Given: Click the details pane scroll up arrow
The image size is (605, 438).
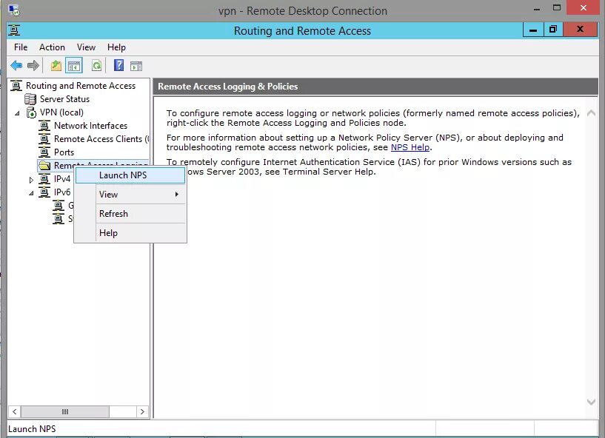Looking at the screenshot, I should [x=591, y=113].
